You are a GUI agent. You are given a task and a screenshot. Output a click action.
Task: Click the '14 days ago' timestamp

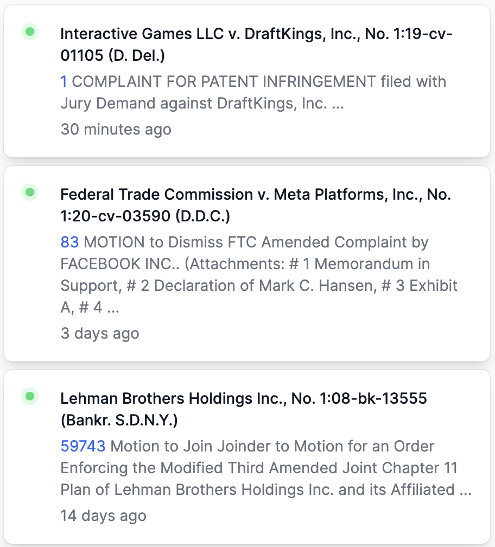click(103, 516)
